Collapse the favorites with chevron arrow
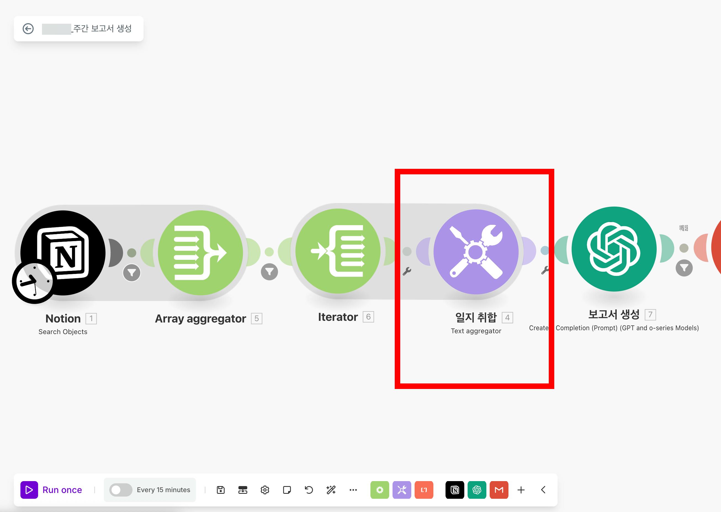This screenshot has width=721, height=512. [x=543, y=490]
